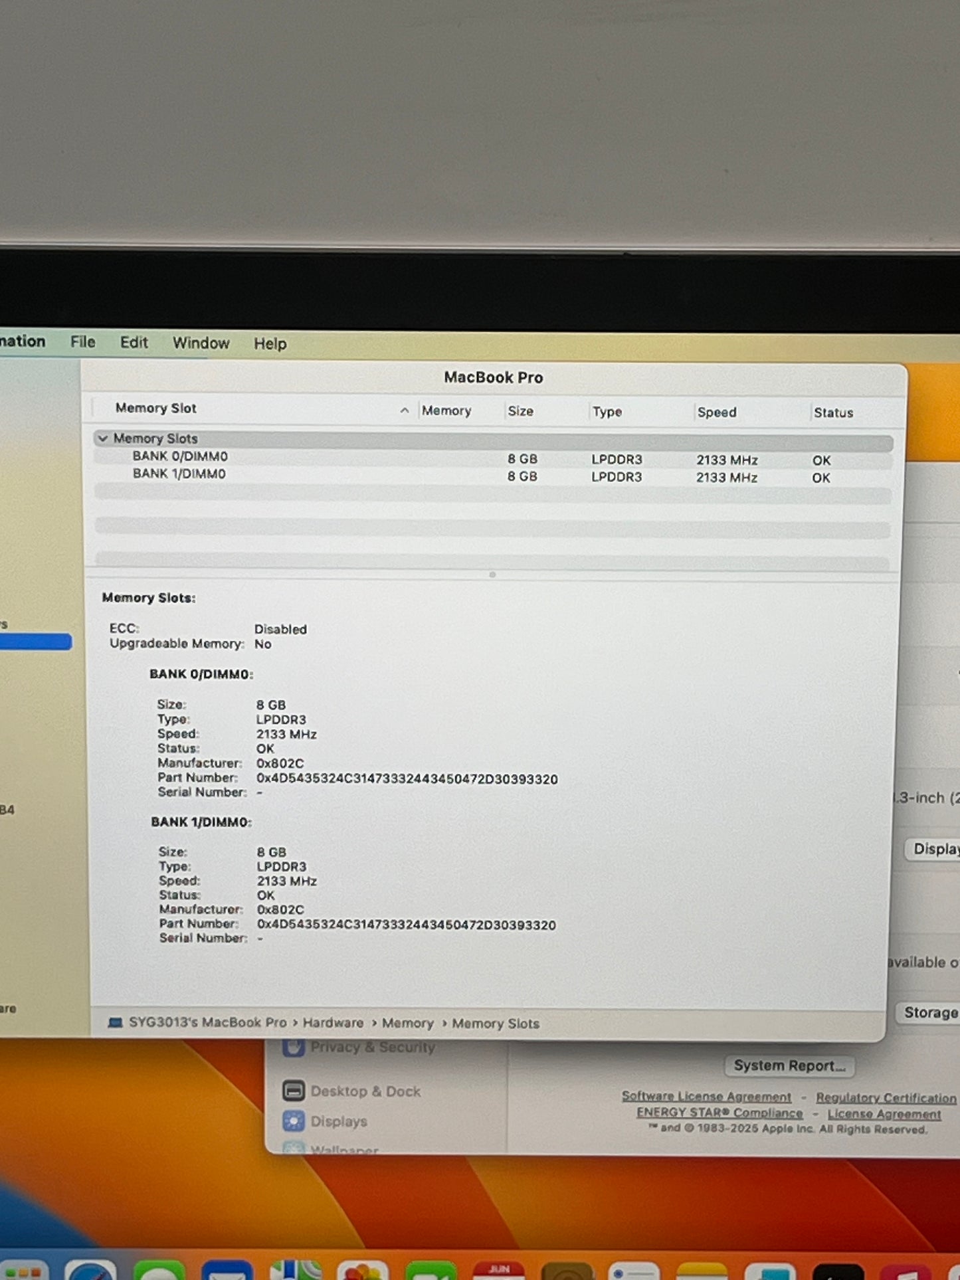Open the ENERGY STAR Compliance link
Image resolution: width=960 pixels, height=1280 pixels.
[720, 1113]
